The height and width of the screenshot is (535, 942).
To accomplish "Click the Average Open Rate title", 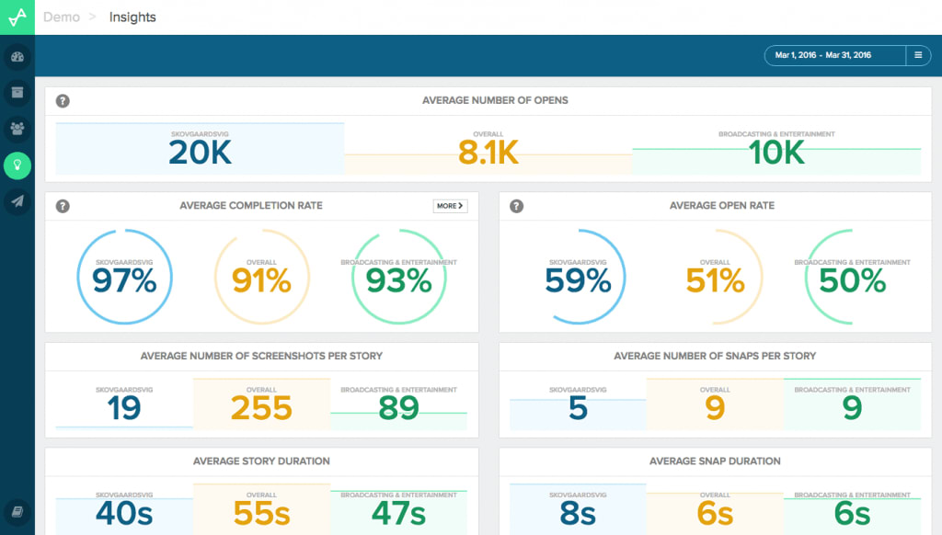I will (x=722, y=205).
